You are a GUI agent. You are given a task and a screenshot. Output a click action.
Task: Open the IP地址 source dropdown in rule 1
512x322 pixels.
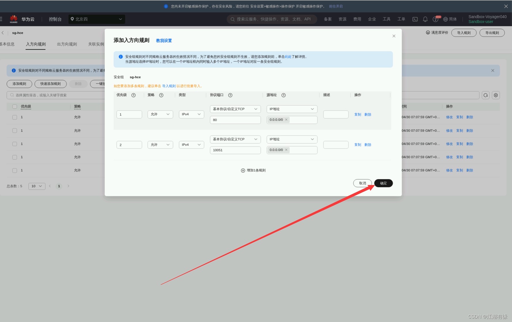[x=292, y=109]
